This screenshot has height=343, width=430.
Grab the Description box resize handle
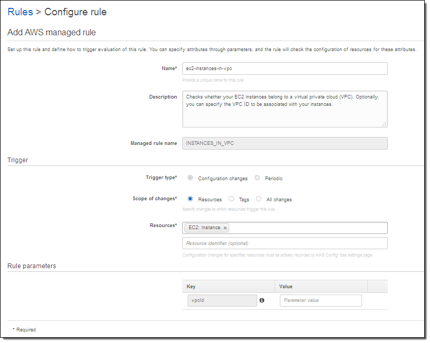pos(384,124)
